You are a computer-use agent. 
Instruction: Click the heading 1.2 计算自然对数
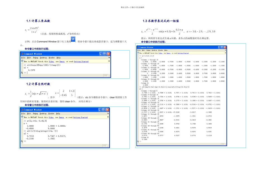(x=38, y=84)
